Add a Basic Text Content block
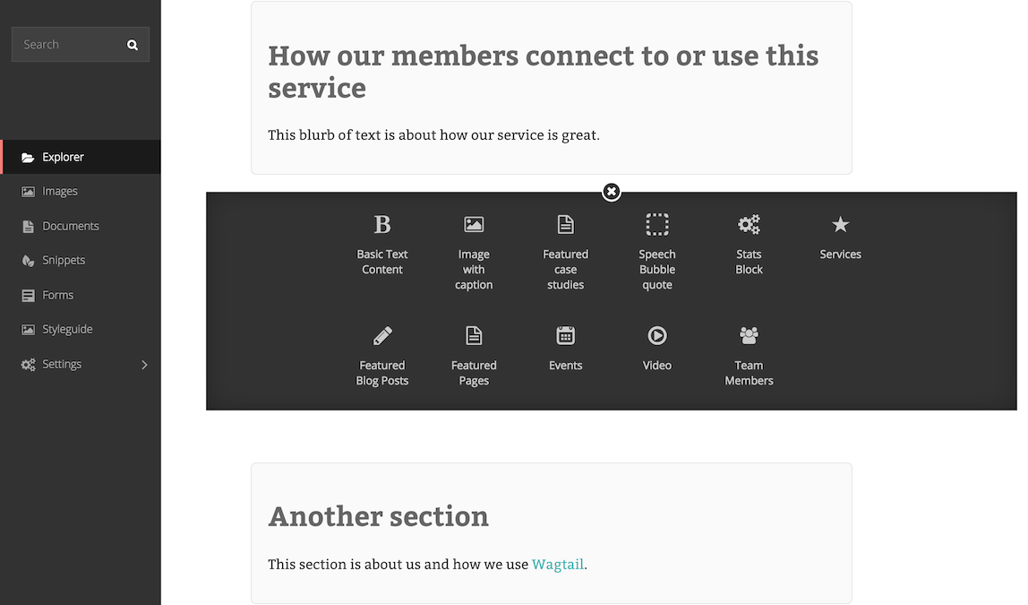The height and width of the screenshot is (605, 1028). click(382, 244)
